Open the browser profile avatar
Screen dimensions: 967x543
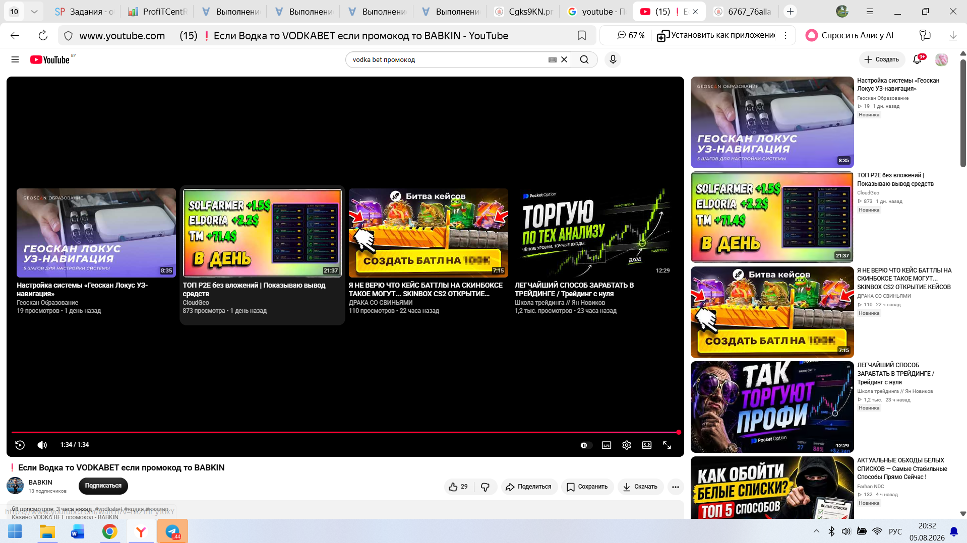click(842, 11)
